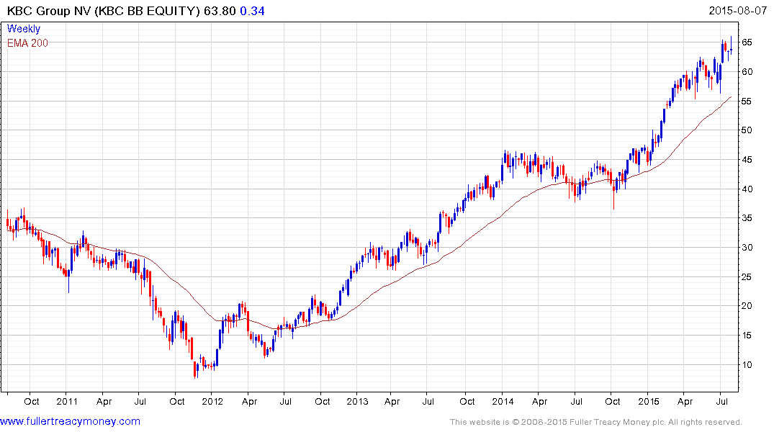Image resolution: width=774 pixels, height=432 pixels.
Task: Click the last price value 63.80
Action: coord(220,11)
